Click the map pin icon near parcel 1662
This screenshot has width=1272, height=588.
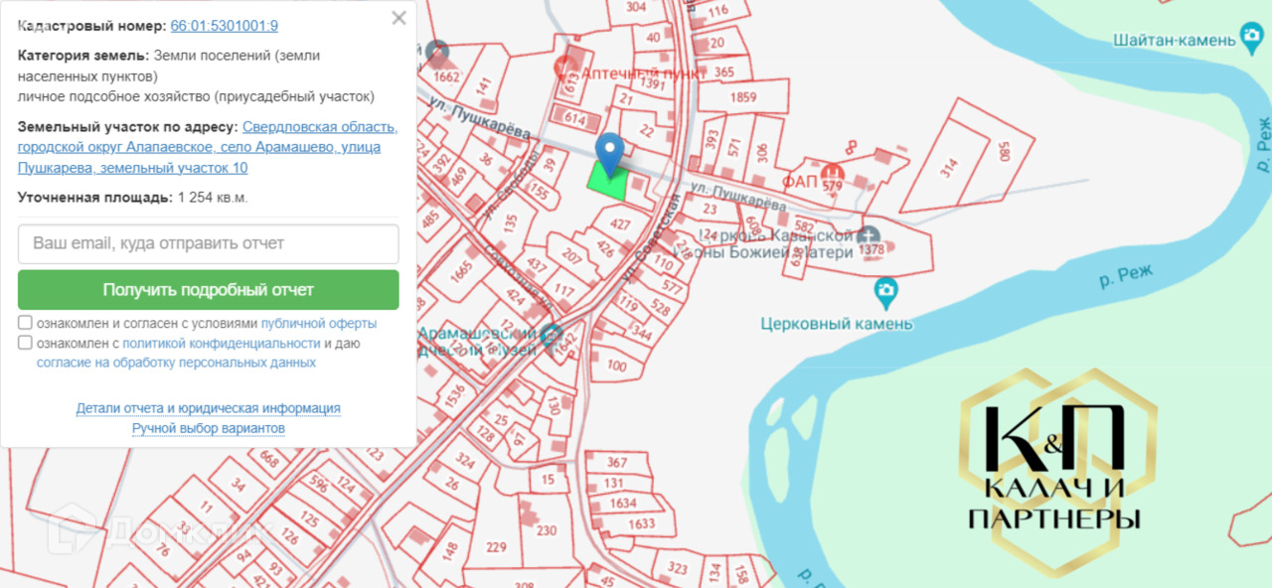pos(438,52)
